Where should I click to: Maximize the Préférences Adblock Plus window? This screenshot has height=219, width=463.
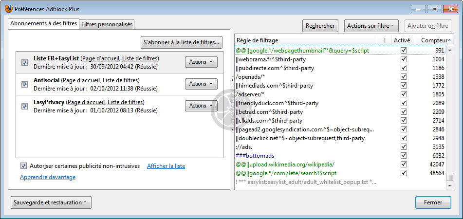pos(435,9)
